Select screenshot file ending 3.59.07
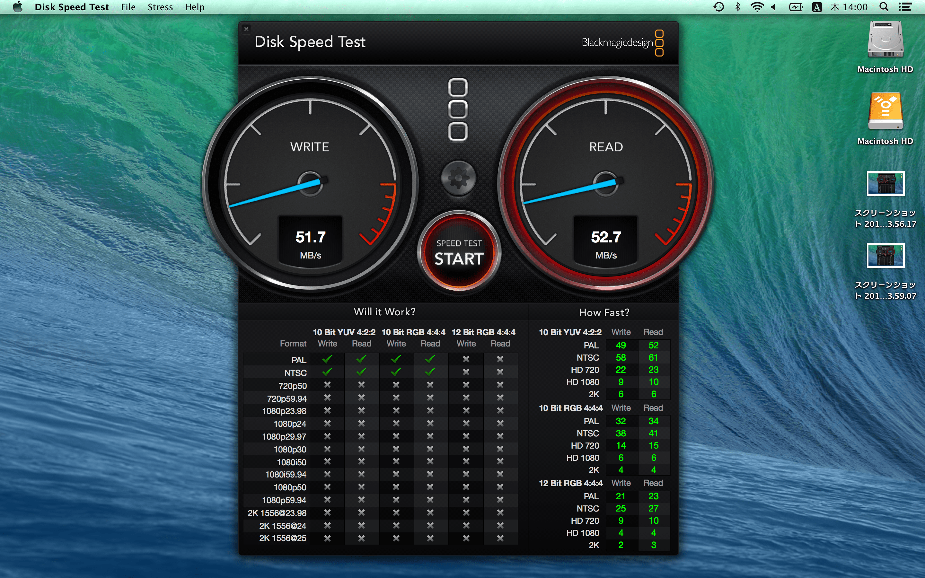925x578 pixels. [x=885, y=255]
